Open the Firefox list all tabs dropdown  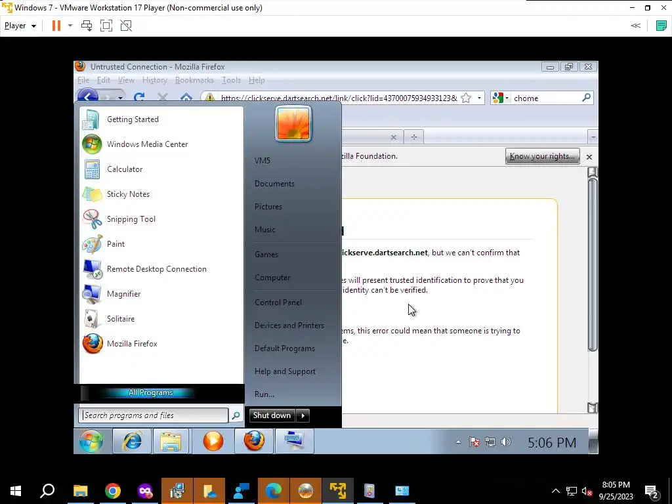point(593,137)
